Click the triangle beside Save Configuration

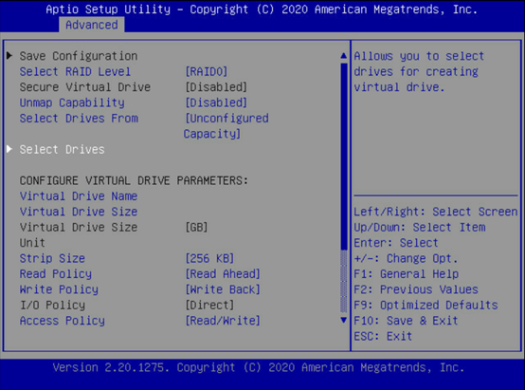coord(9,55)
